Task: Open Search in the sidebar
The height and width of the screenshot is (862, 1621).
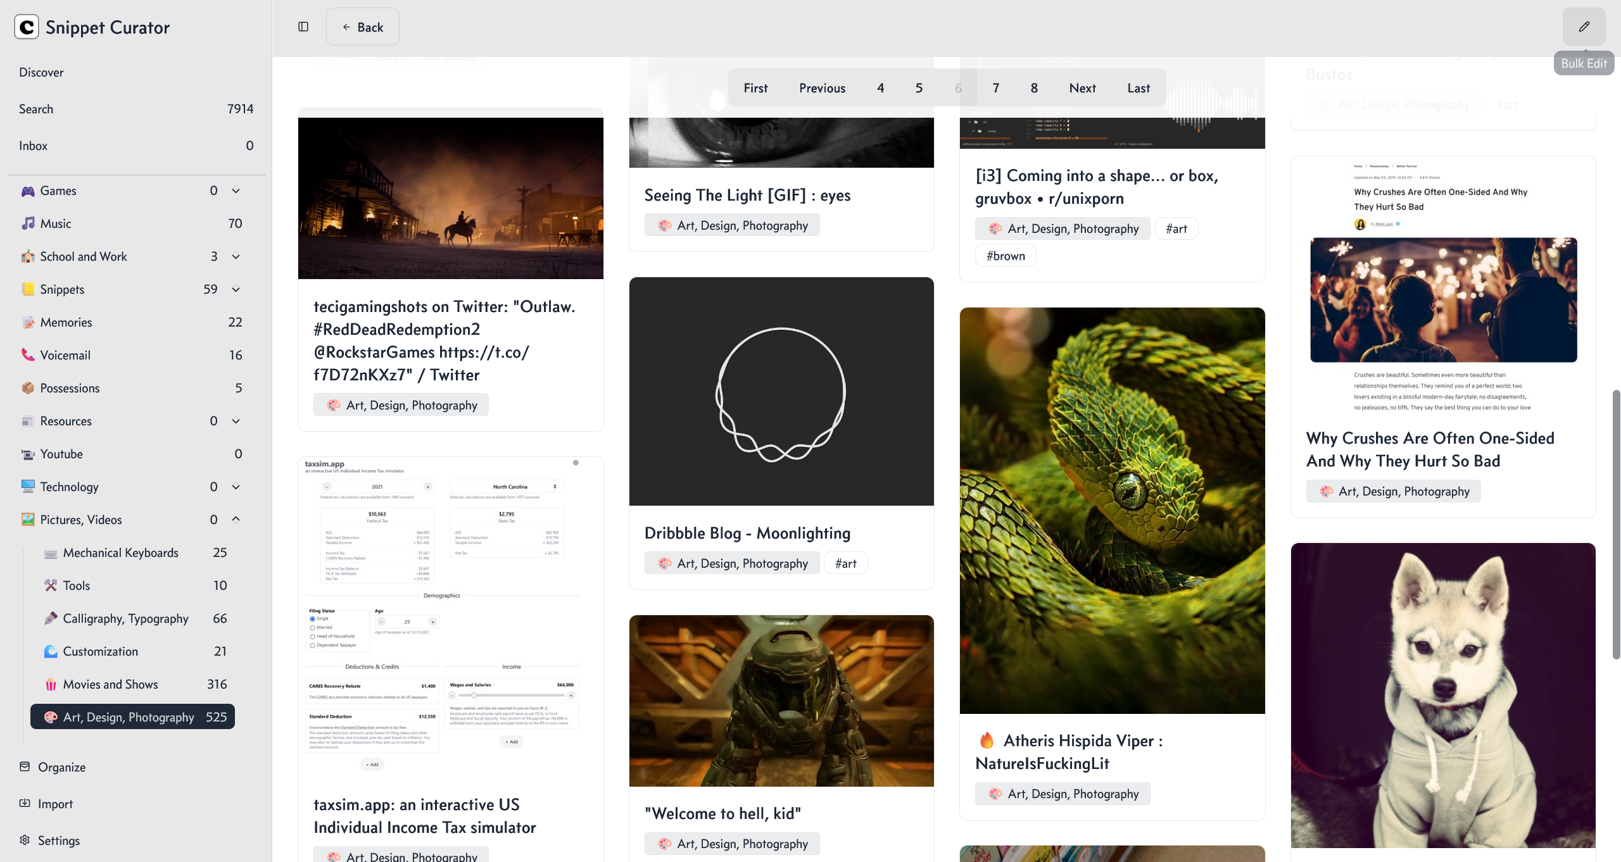Action: click(136, 109)
